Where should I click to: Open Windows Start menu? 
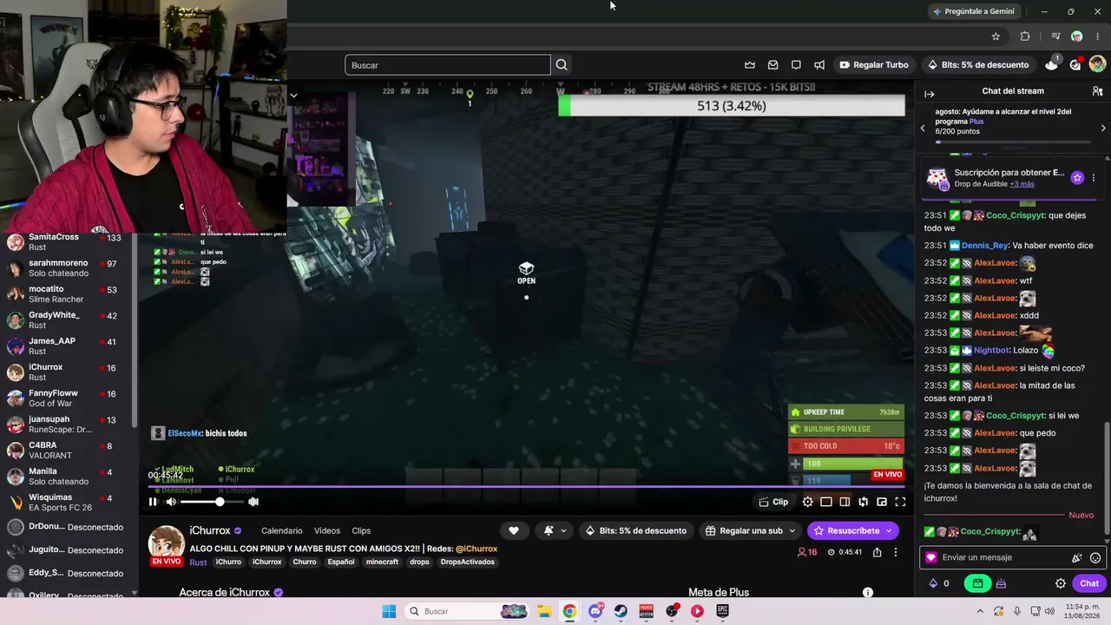coord(389,611)
